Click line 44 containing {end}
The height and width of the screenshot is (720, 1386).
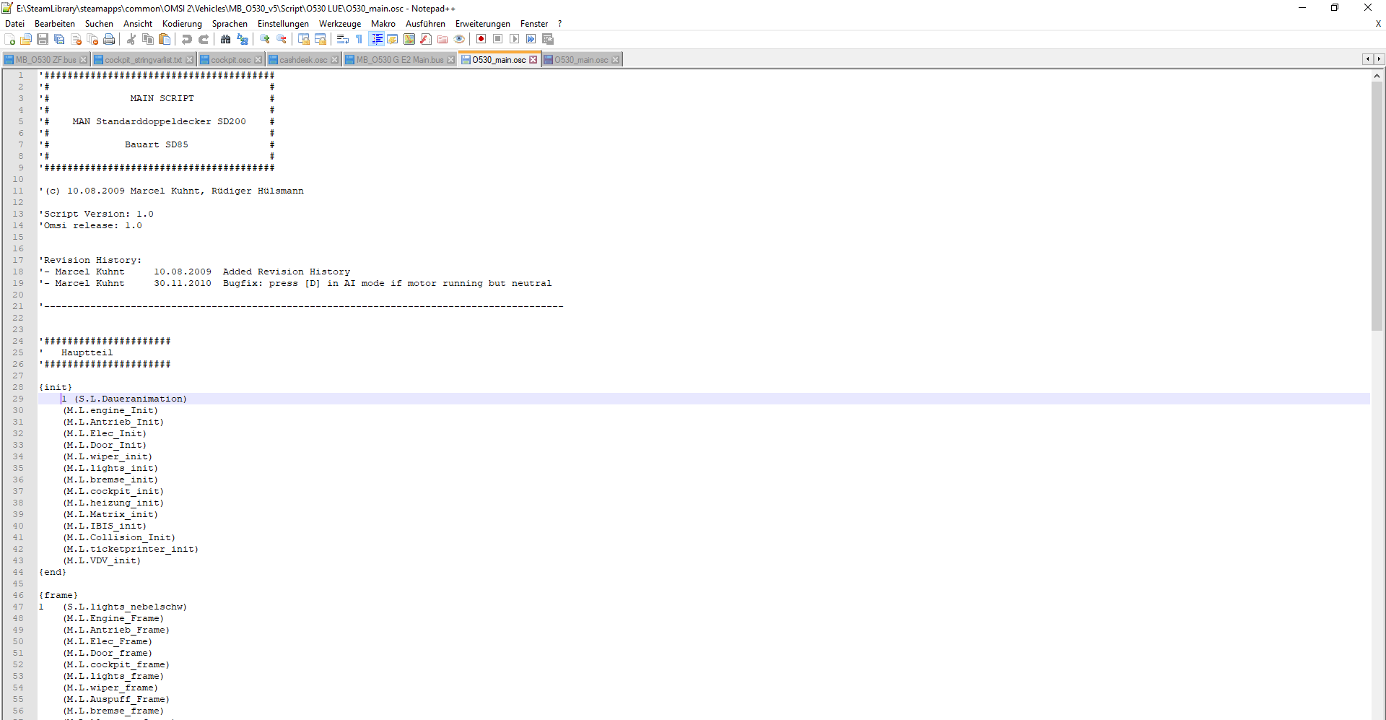53,572
